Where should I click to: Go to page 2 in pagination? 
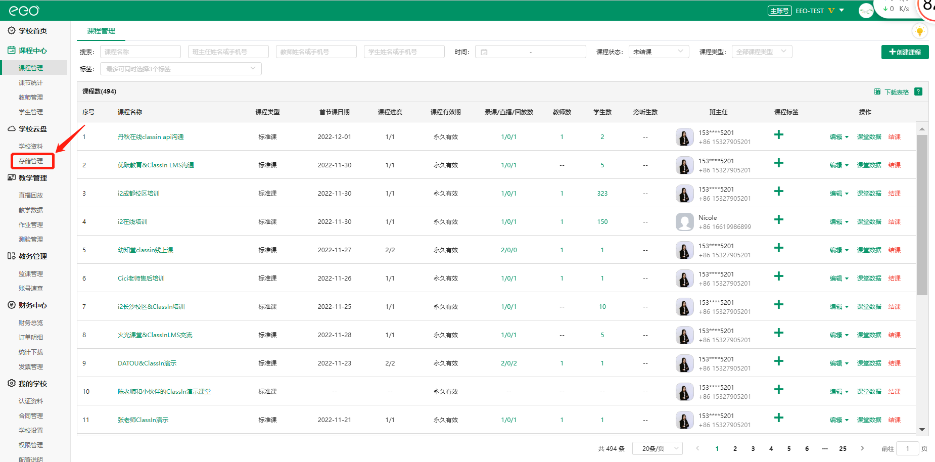coord(735,448)
